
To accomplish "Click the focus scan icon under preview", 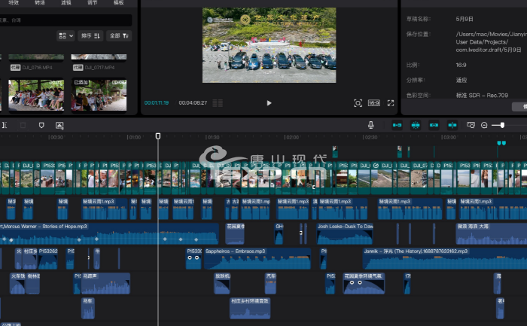I will coord(358,102).
